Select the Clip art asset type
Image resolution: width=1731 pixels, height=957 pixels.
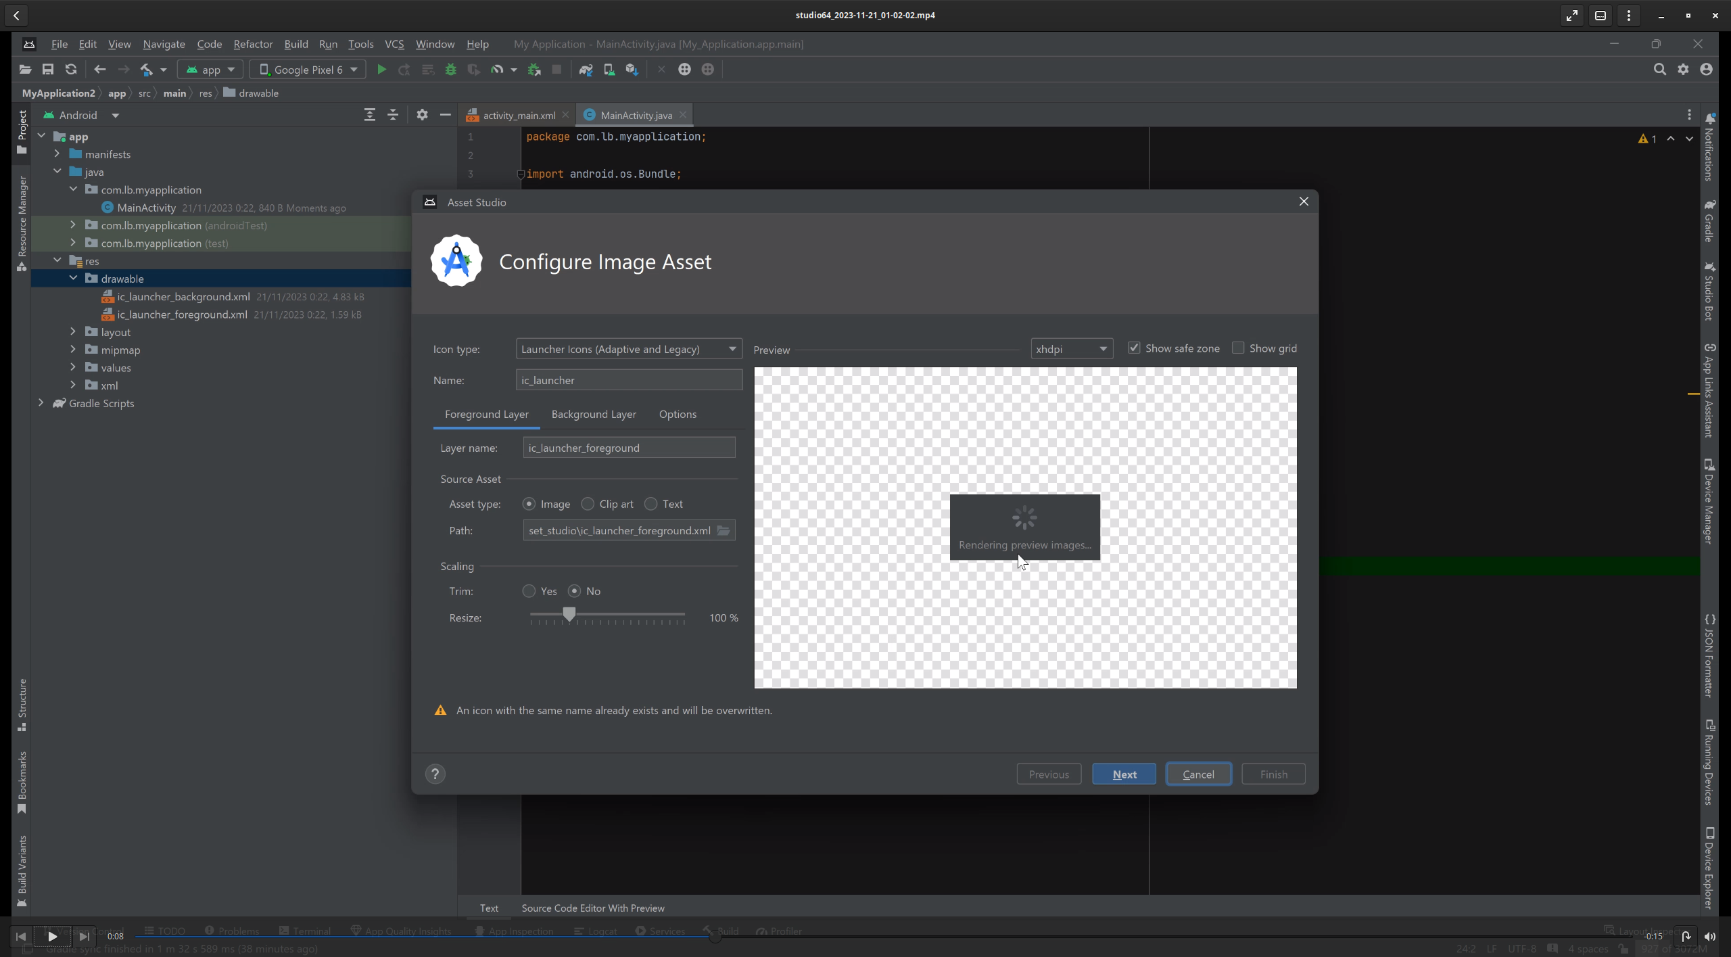[588, 504]
